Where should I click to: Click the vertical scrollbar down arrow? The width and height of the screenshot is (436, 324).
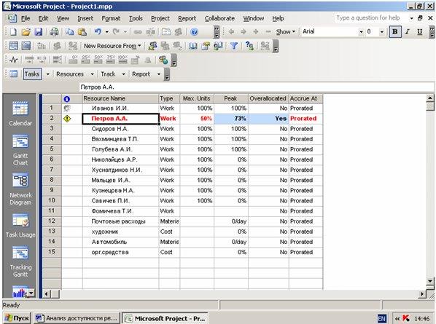[430, 281]
